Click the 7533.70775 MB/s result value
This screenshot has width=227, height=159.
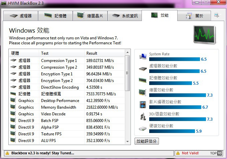[x=101, y=94]
